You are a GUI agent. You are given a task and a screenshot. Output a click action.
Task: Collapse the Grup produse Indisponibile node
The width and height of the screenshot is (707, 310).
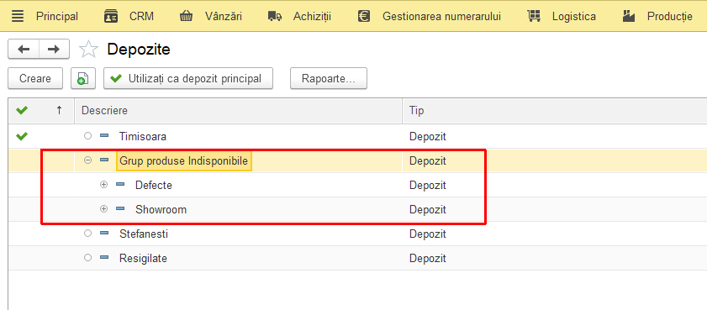(x=88, y=160)
